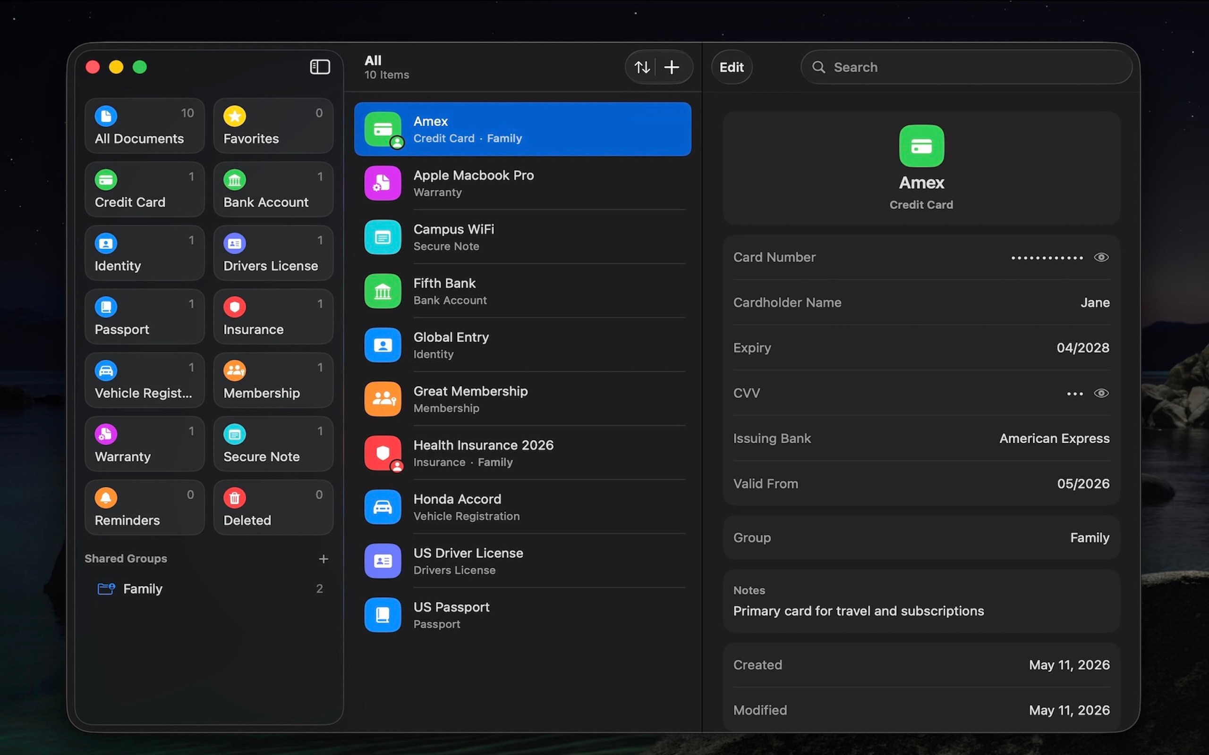Viewport: 1209px width, 755px height.
Task: Click the All Documents category icon
Action: (x=106, y=117)
